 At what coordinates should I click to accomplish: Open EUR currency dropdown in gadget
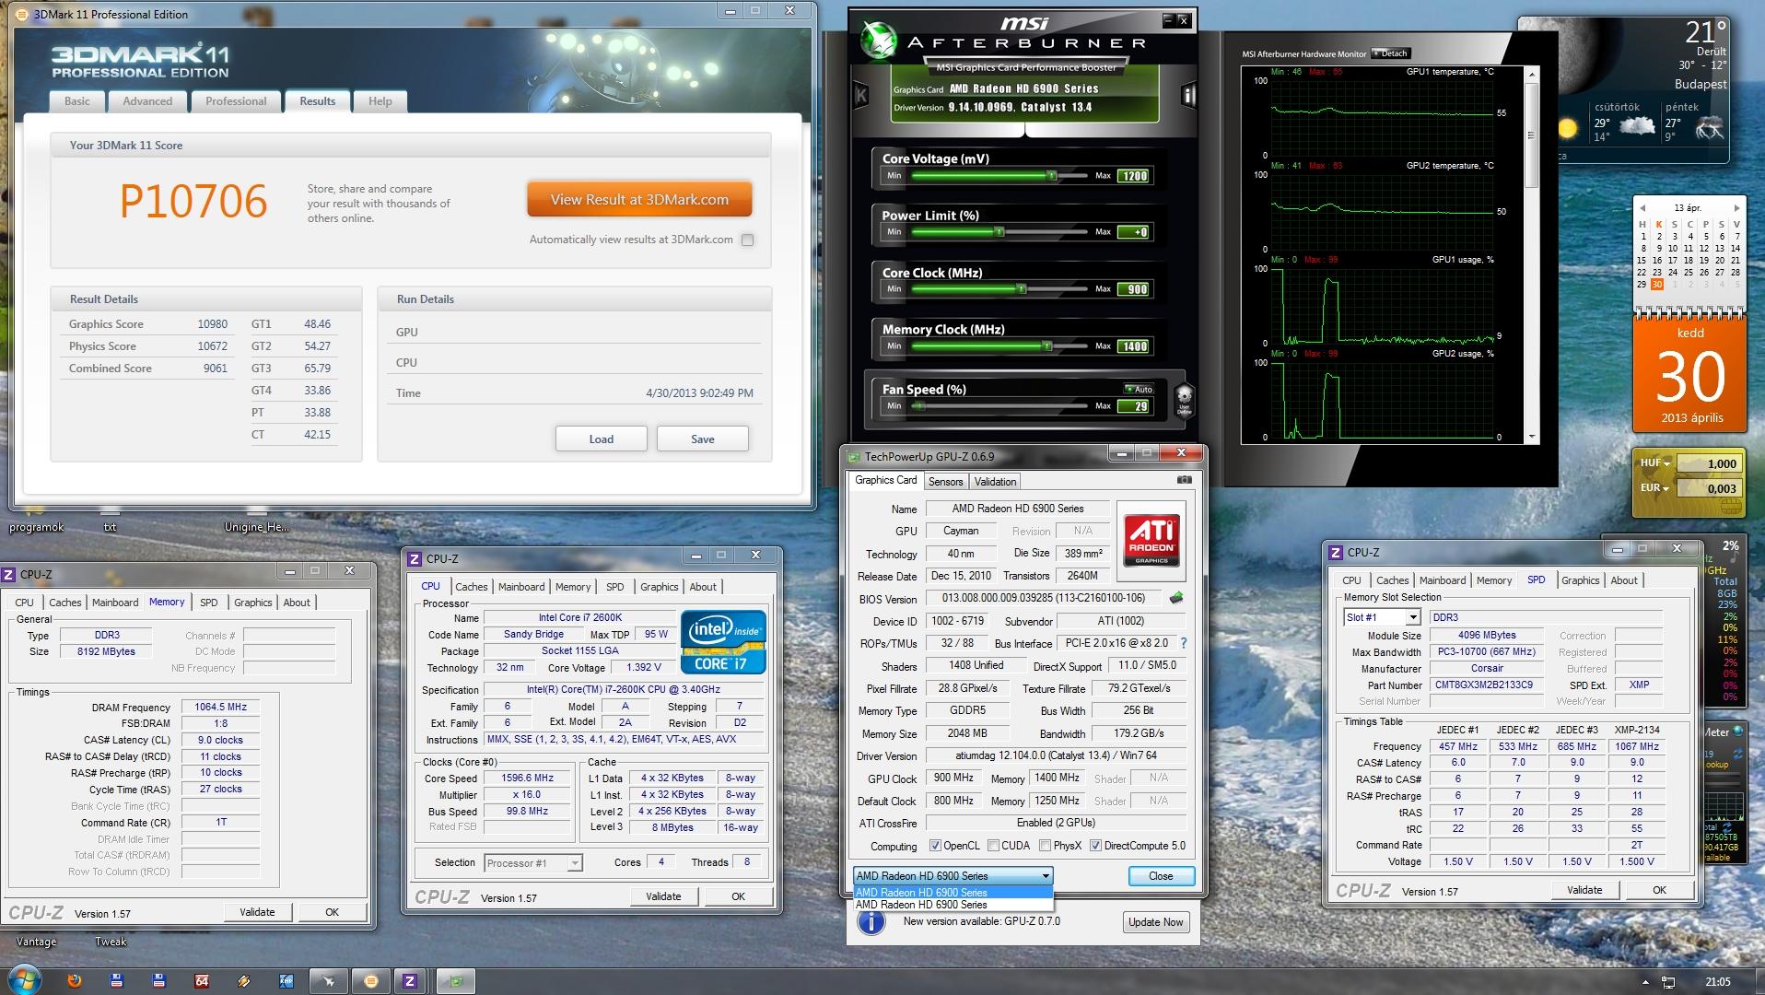click(1654, 488)
